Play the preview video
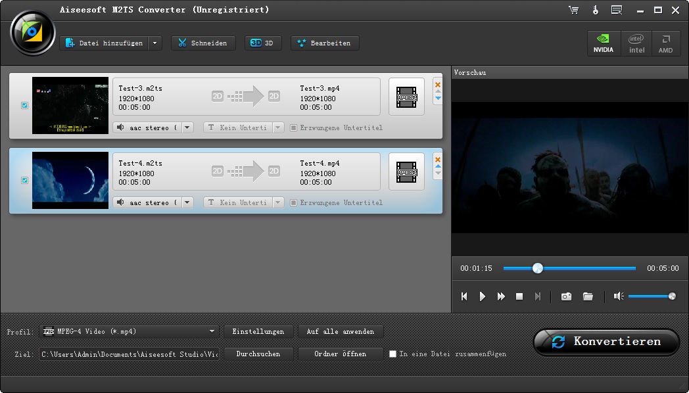The height and width of the screenshot is (393, 689). click(x=483, y=296)
